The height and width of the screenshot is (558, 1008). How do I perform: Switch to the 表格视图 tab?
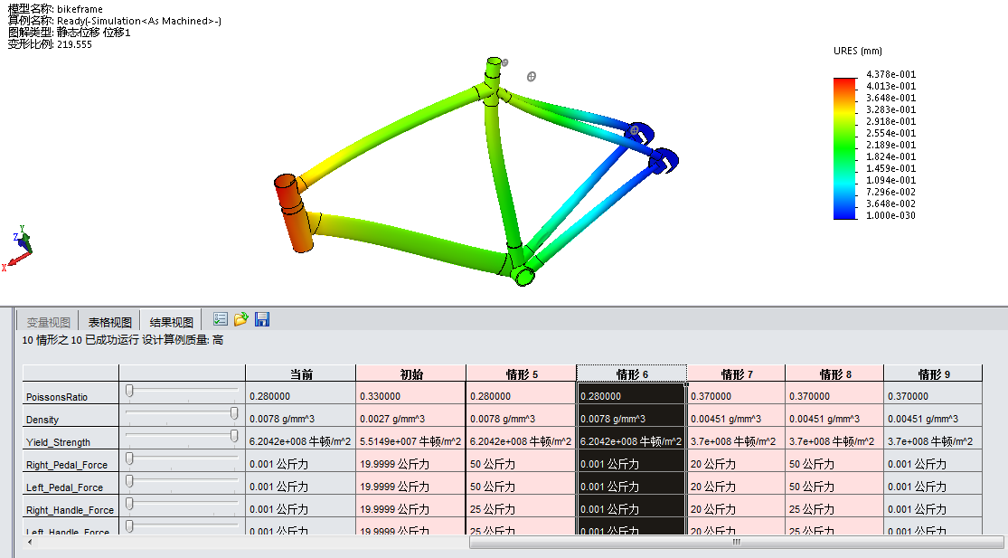pyautogui.click(x=109, y=322)
